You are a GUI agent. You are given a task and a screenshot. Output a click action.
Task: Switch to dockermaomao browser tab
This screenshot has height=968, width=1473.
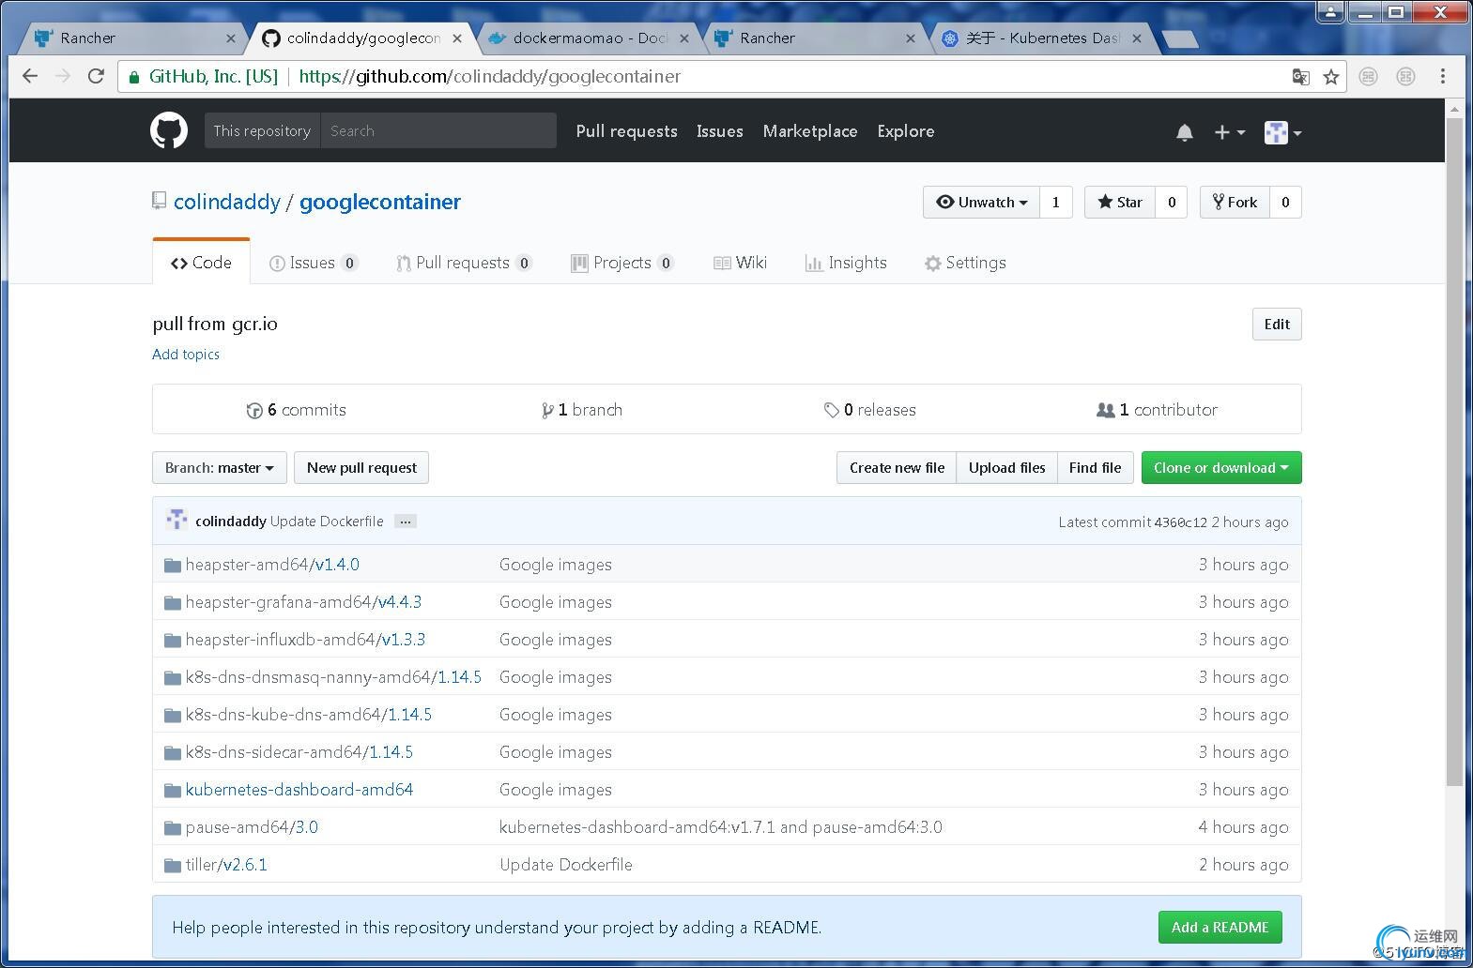point(588,38)
